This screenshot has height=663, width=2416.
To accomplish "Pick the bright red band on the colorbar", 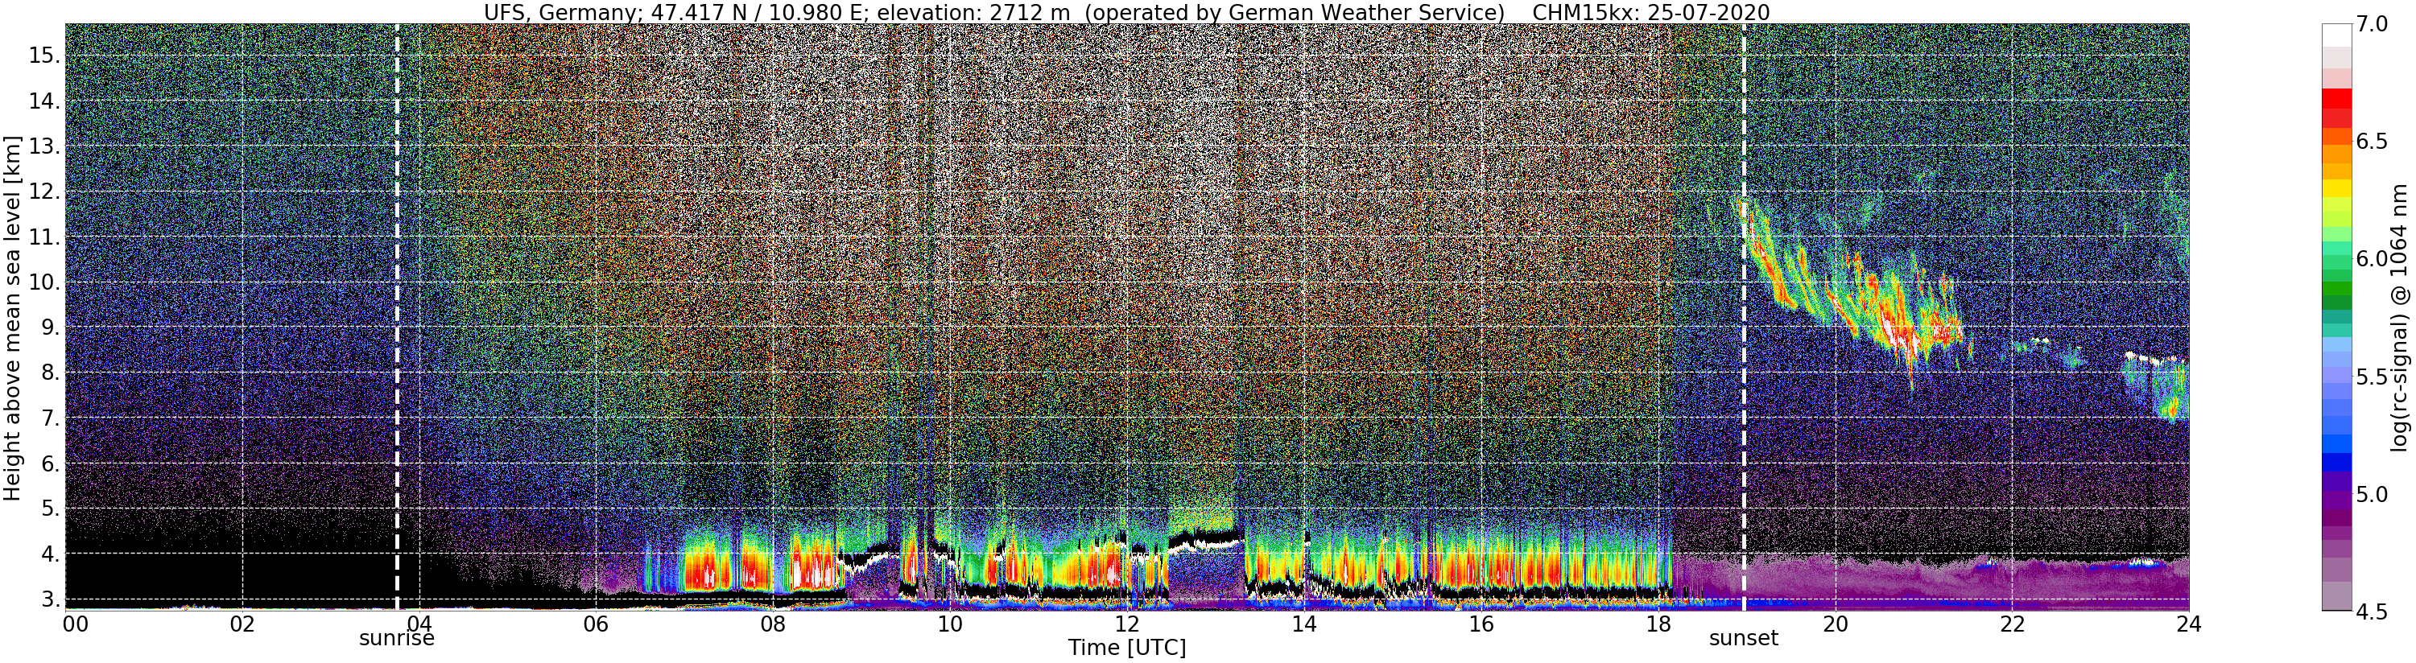I will (2336, 98).
